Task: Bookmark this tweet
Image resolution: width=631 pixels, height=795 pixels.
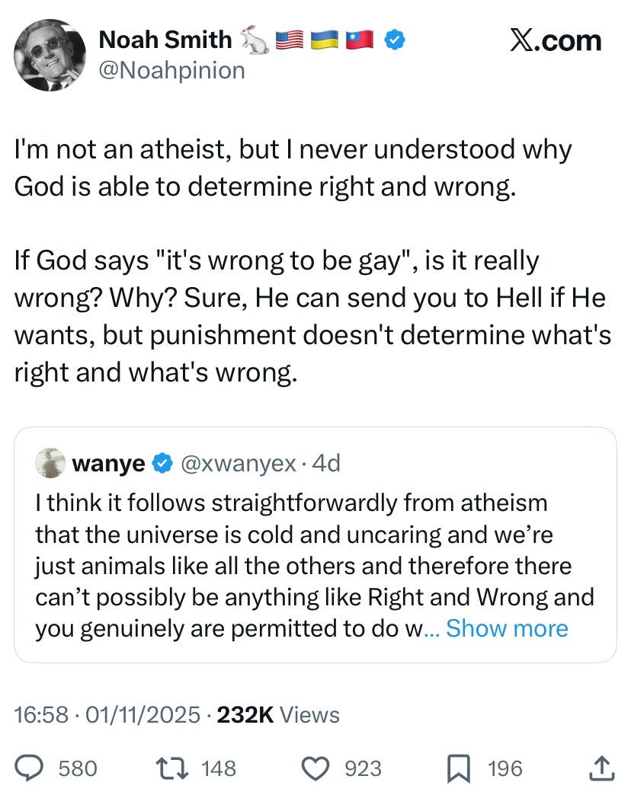Action: [x=460, y=768]
